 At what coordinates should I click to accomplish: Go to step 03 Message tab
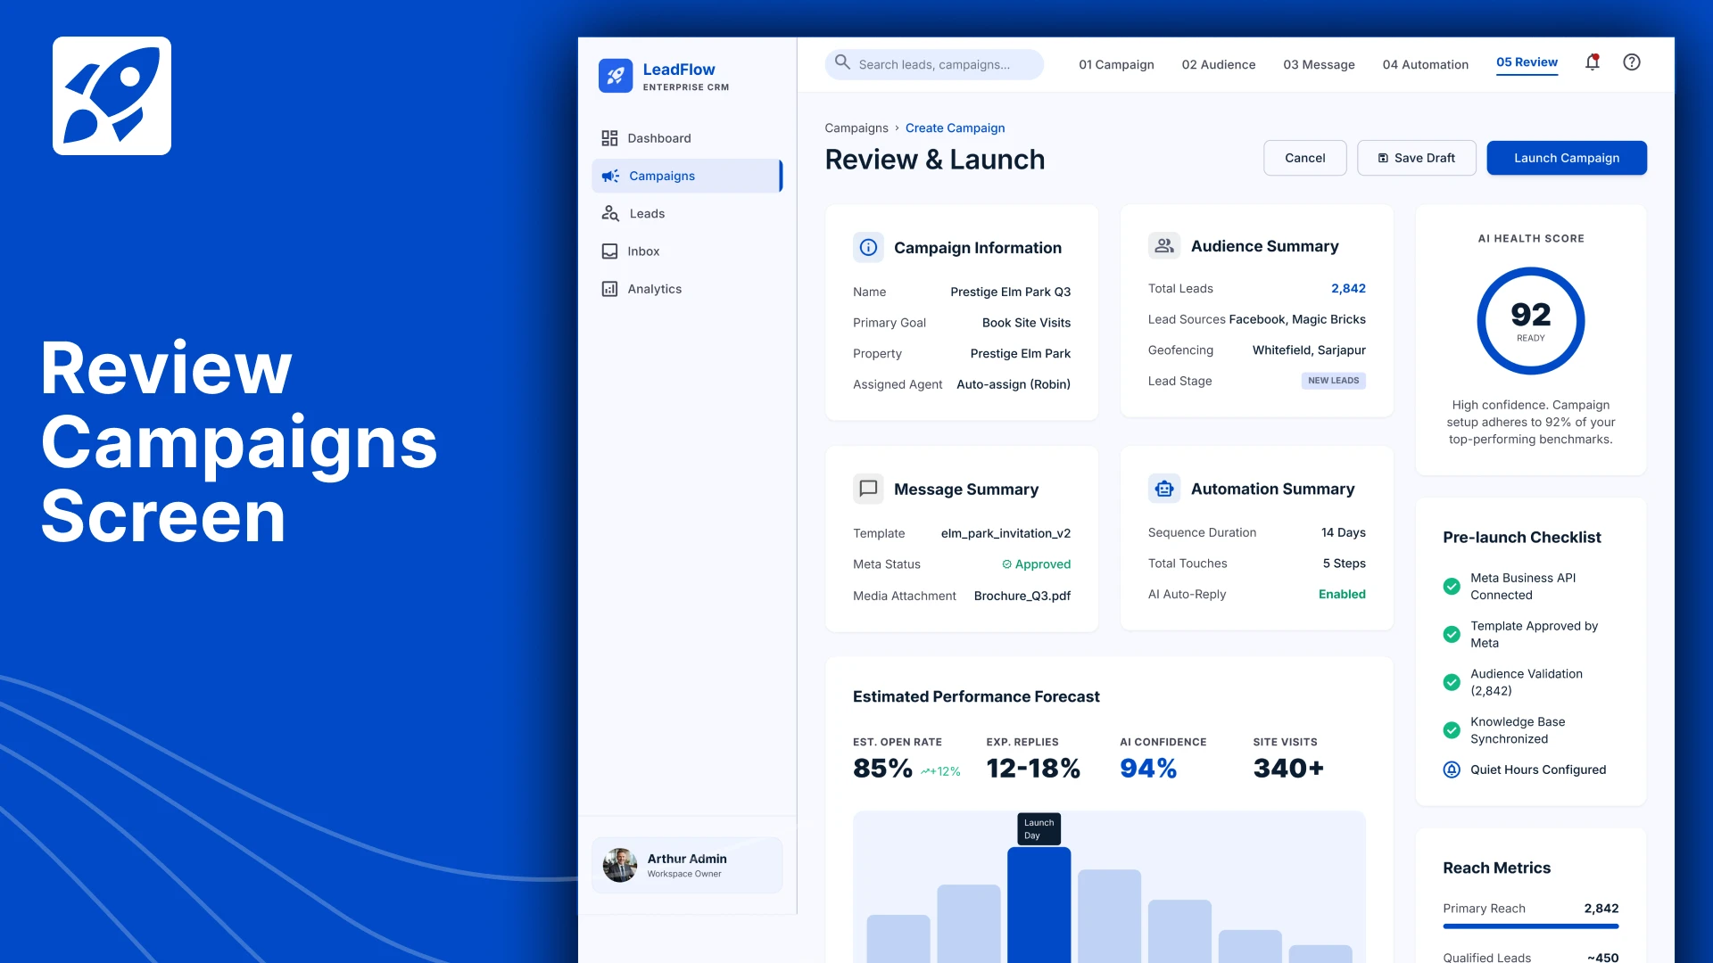[x=1319, y=64]
